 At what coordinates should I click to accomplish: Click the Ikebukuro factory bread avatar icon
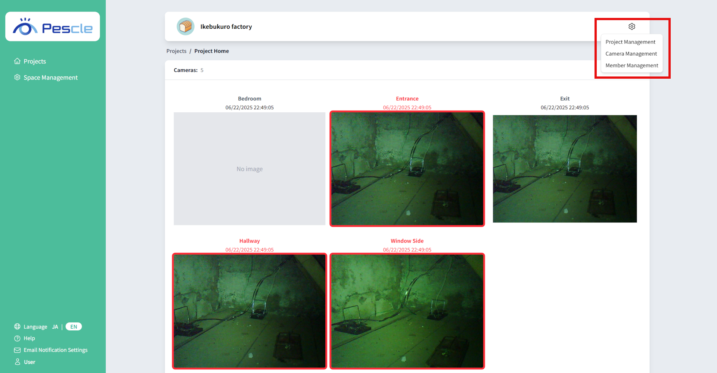click(185, 26)
